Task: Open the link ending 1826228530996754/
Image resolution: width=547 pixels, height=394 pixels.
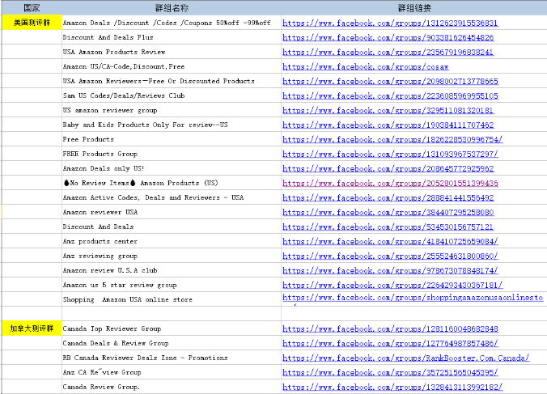Action: (x=392, y=139)
